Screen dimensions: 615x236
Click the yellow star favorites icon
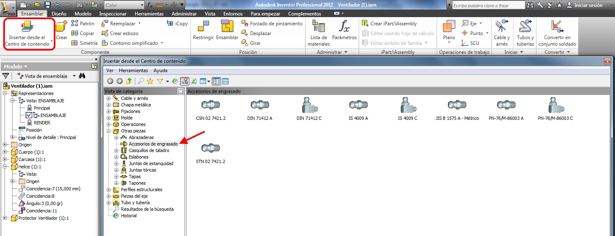coord(150,81)
